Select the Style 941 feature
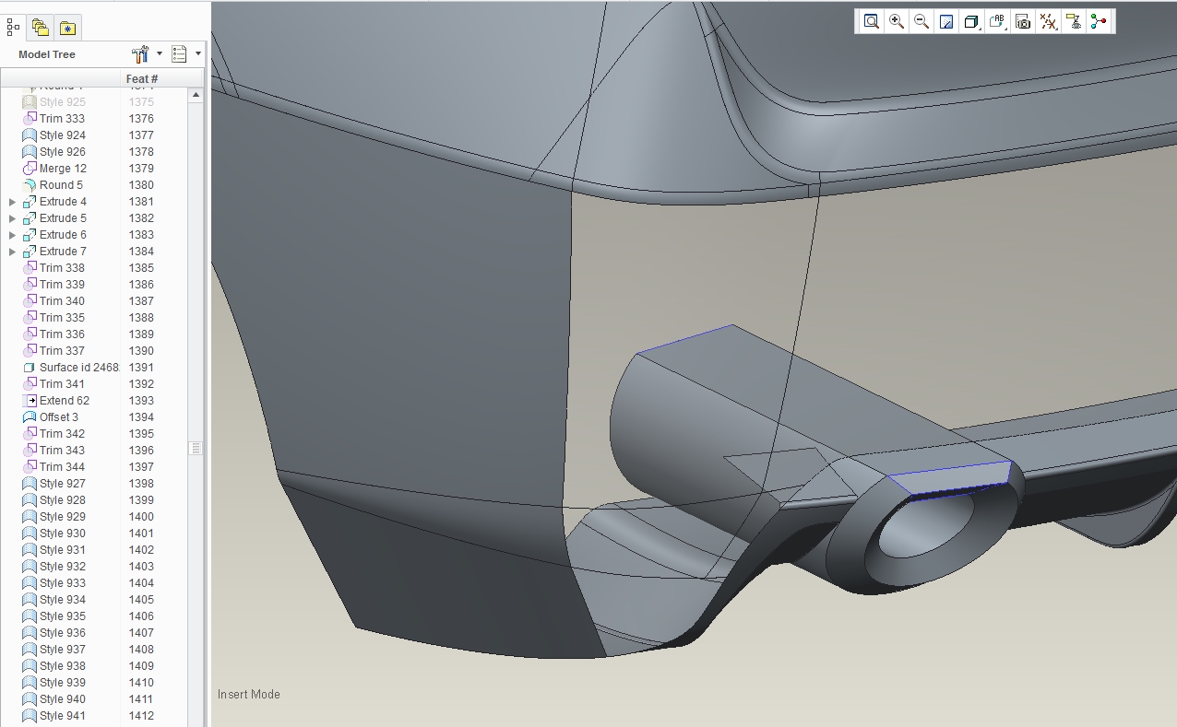The height and width of the screenshot is (727, 1177). (x=63, y=716)
